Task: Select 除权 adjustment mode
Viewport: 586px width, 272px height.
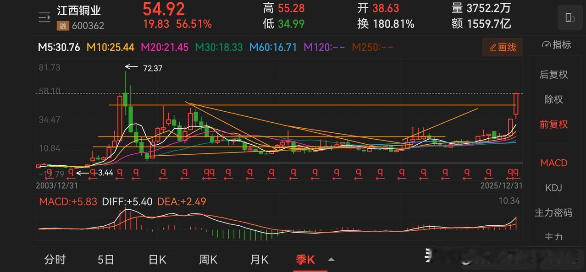Action: [x=553, y=99]
